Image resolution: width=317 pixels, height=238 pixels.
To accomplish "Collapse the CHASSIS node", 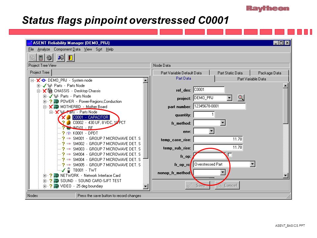I will pos(38,91).
